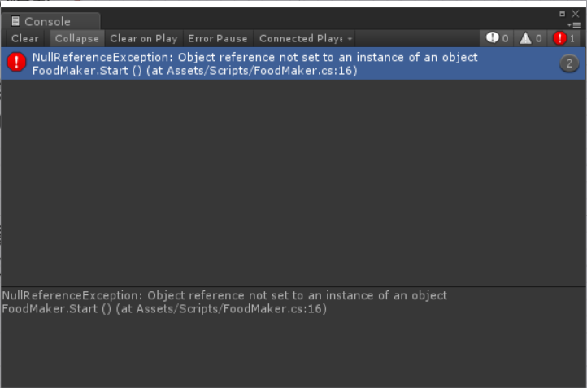Toggle the info message filter icon

[x=493, y=38]
